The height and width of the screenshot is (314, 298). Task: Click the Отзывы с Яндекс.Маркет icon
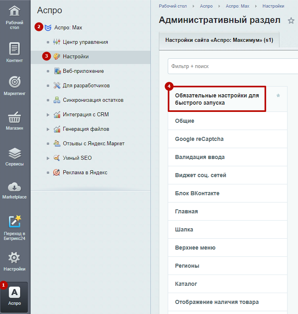(x=57, y=143)
